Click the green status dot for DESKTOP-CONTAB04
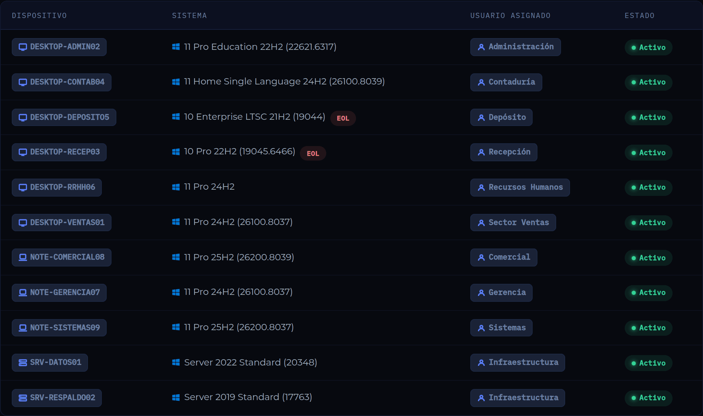Viewport: 703px width, 416px height. [634, 82]
